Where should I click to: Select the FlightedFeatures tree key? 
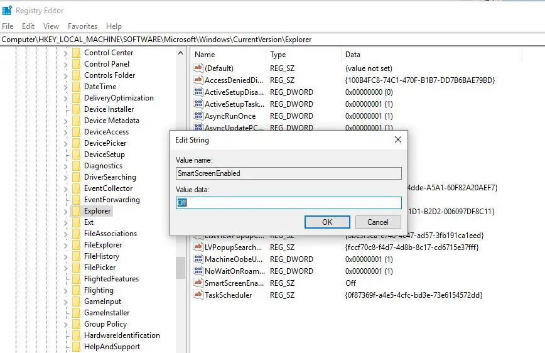(x=111, y=279)
